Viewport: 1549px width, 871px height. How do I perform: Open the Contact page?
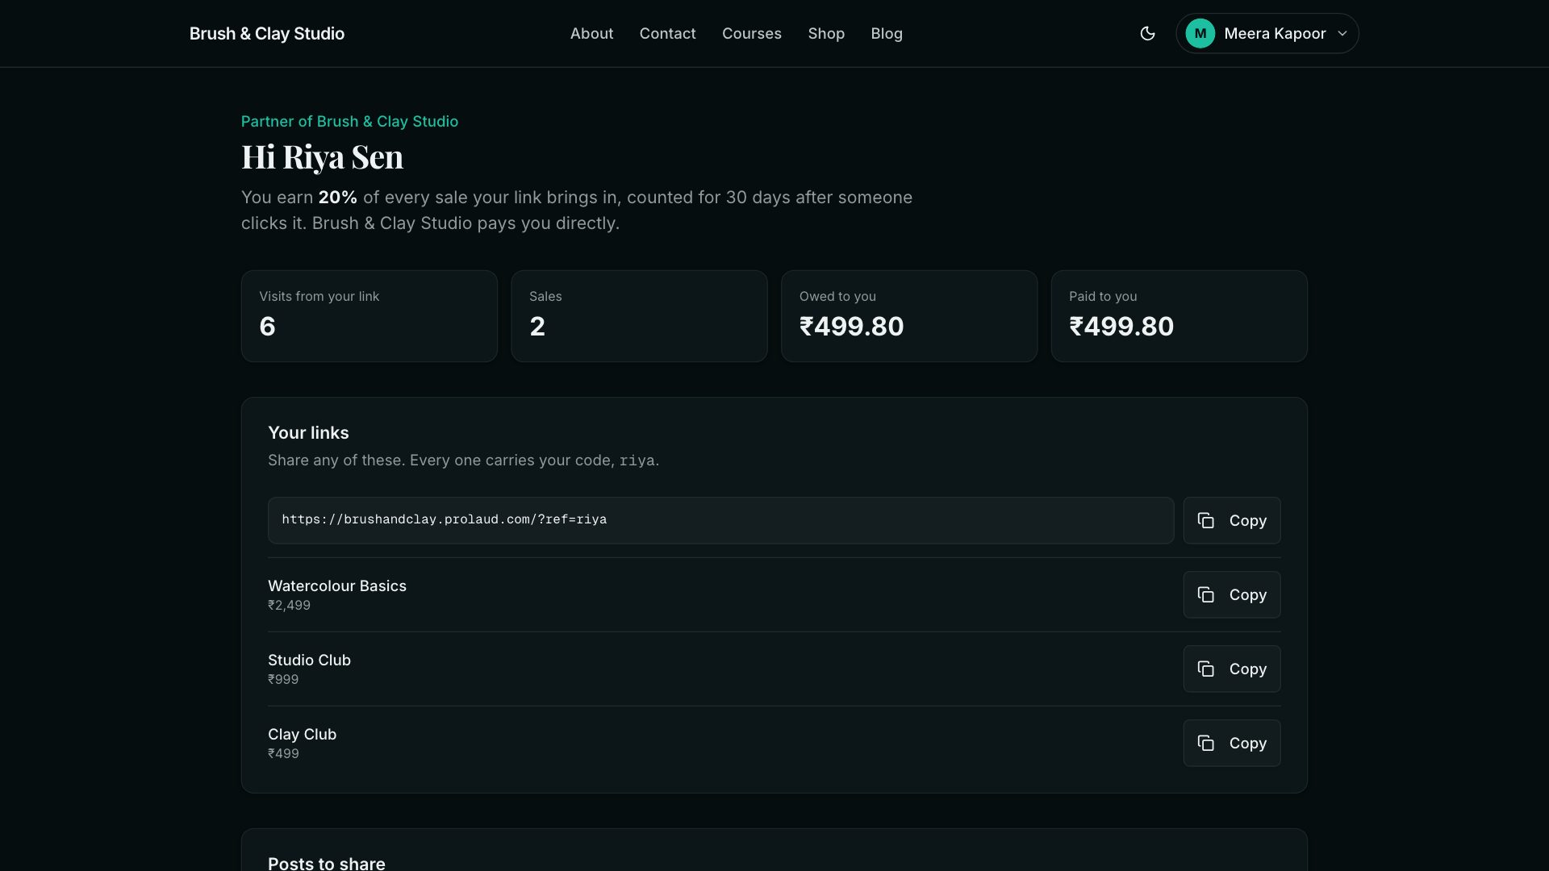667,33
